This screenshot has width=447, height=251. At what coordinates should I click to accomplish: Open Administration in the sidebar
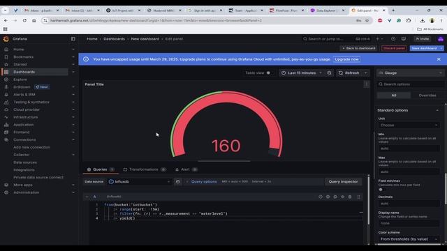click(27, 192)
